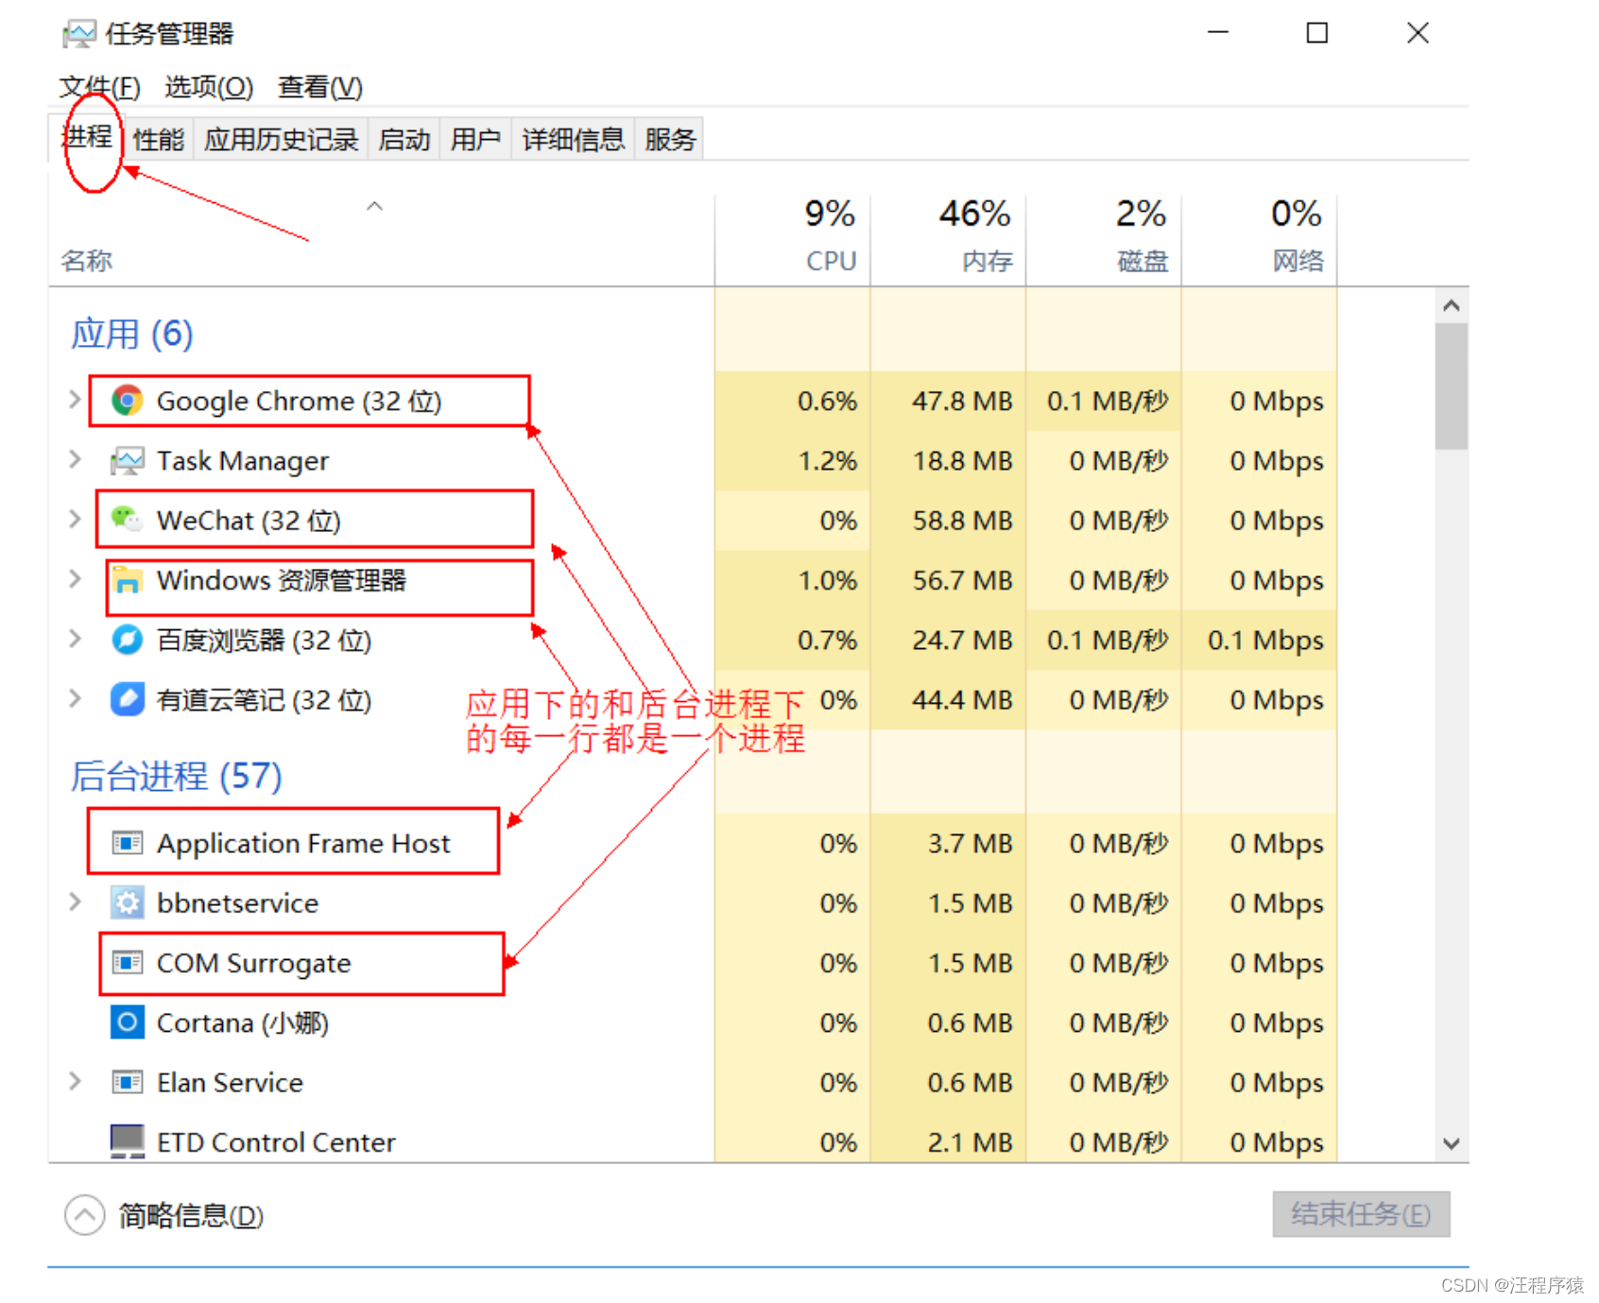
Task: Switch to the 性能 tab
Action: click(x=159, y=140)
